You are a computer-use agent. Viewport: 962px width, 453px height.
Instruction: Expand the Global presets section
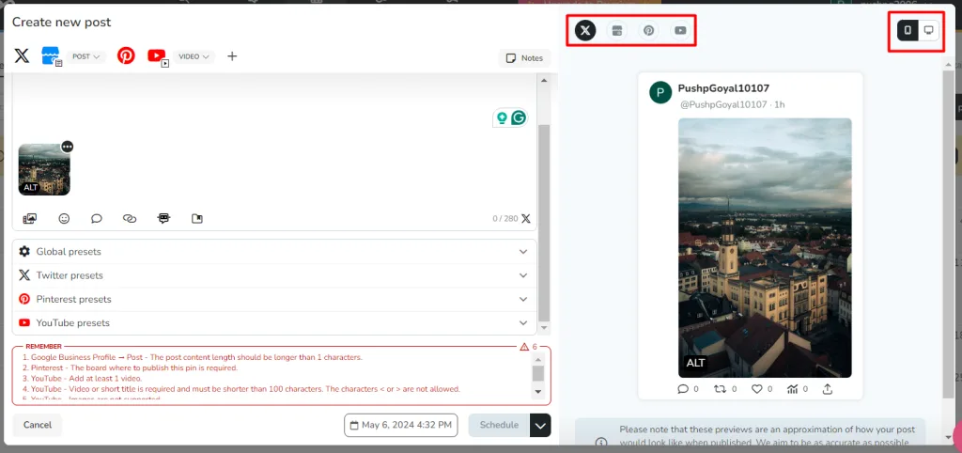274,252
